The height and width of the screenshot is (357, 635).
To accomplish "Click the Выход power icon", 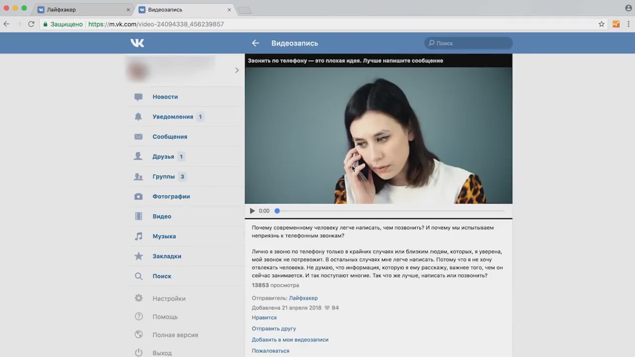I will click(x=139, y=353).
